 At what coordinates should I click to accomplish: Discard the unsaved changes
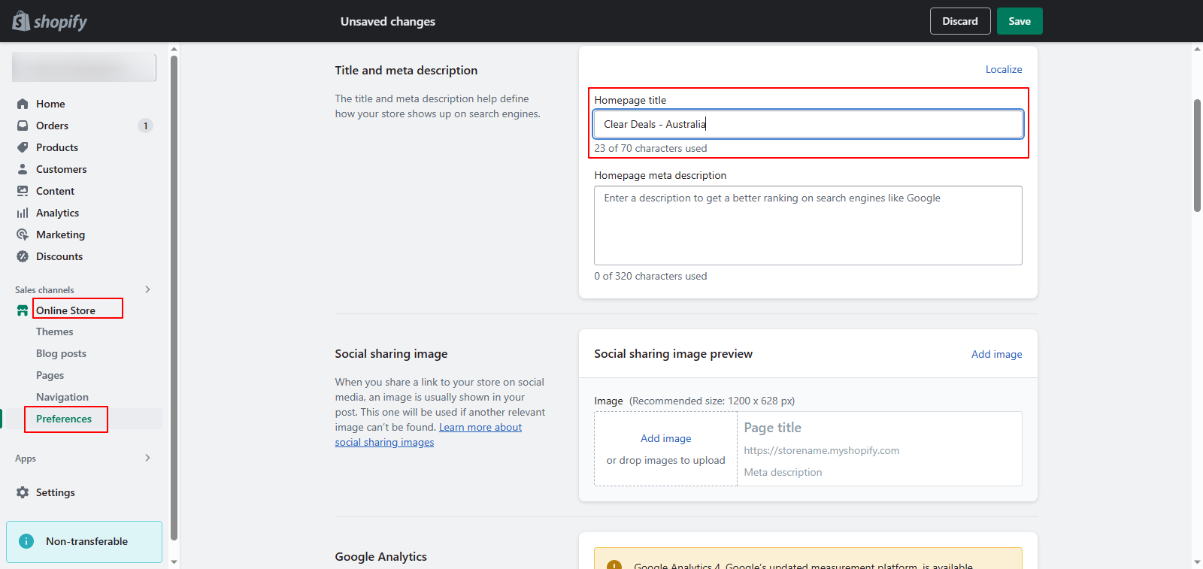tap(960, 21)
